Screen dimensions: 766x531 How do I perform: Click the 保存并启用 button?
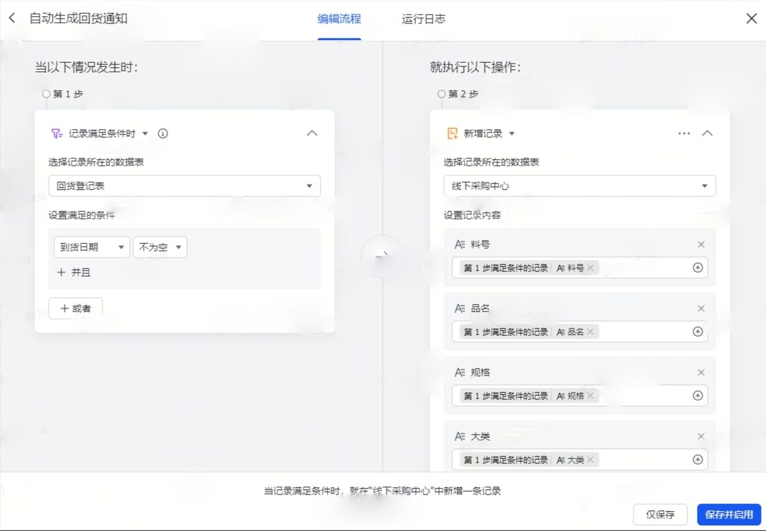(x=729, y=514)
